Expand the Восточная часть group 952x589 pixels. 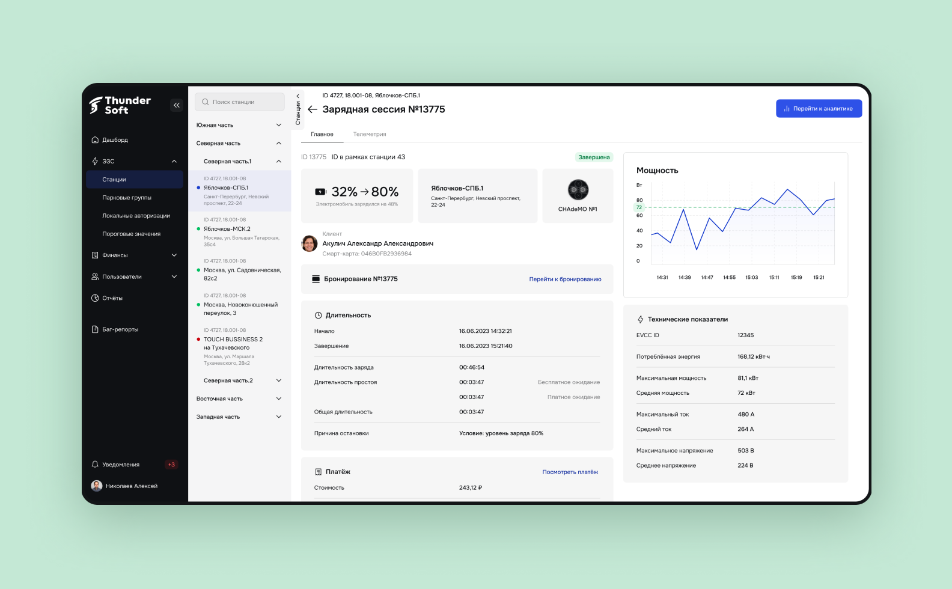coord(279,398)
